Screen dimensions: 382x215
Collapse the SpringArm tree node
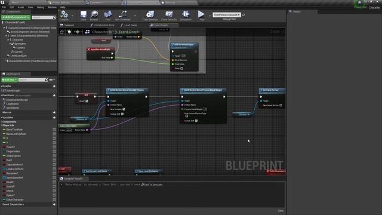pos(10,44)
